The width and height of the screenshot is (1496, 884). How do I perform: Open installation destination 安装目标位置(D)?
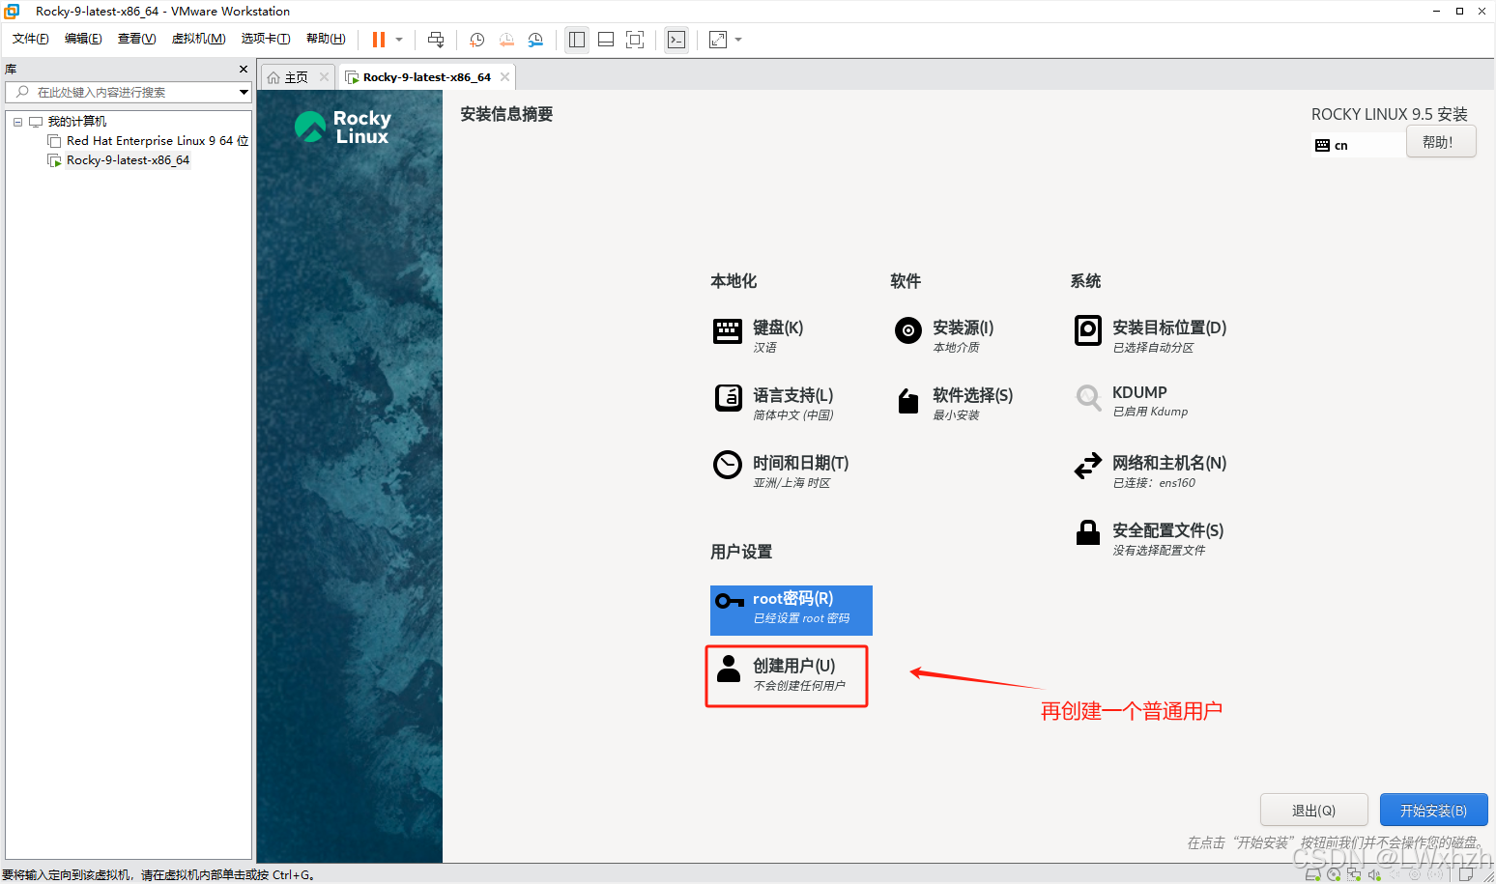click(x=1150, y=335)
